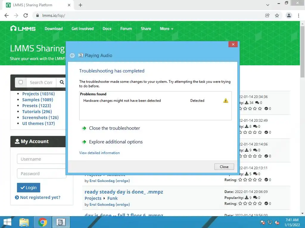The height and width of the screenshot is (228, 305).
Task: Click the My Account panel header
Action: click(x=38, y=142)
